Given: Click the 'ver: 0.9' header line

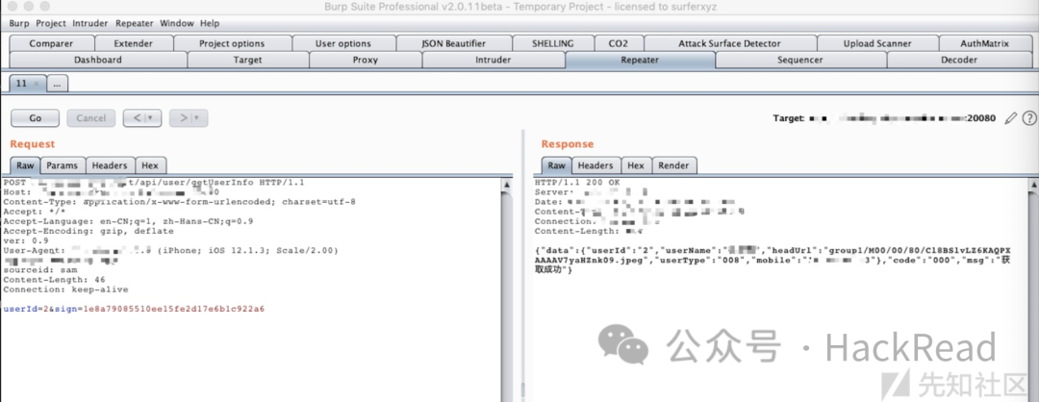Looking at the screenshot, I should [x=26, y=241].
